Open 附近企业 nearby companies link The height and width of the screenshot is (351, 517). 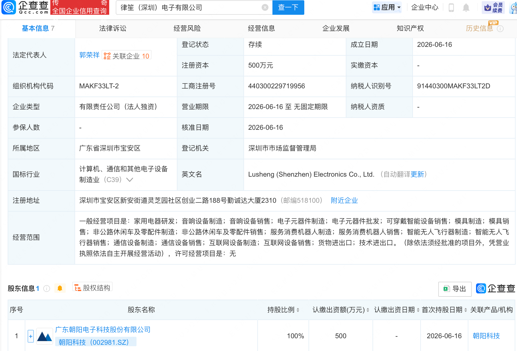(344, 200)
